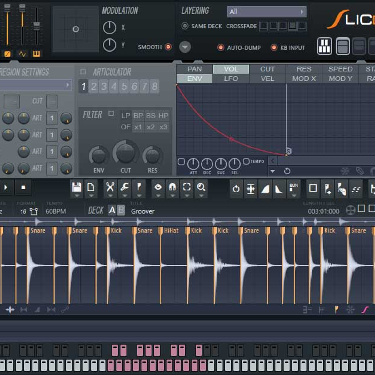Image resolution: width=375 pixels, height=375 pixels.
Task: Click the pink S curve icon
Action: (x=365, y=310)
